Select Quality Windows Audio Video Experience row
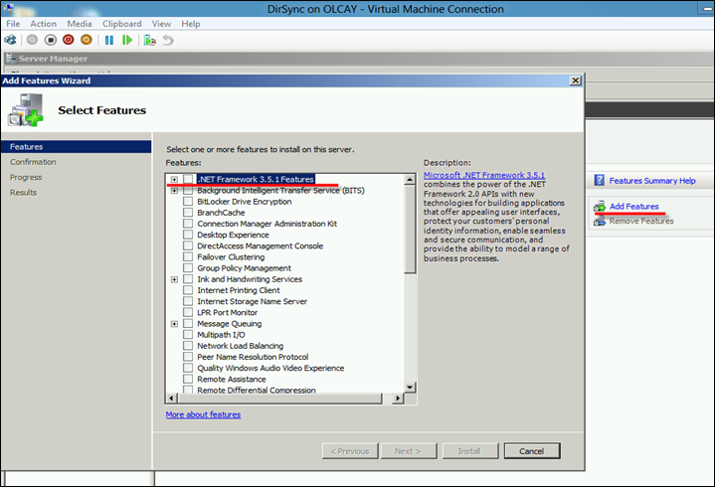Screen dimensions: 715x487 (270, 368)
